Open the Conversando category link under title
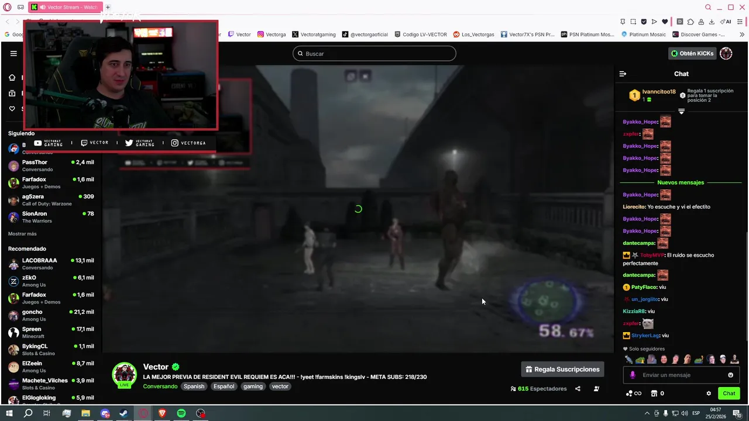Viewport: 749px width, 421px height. coord(160,387)
